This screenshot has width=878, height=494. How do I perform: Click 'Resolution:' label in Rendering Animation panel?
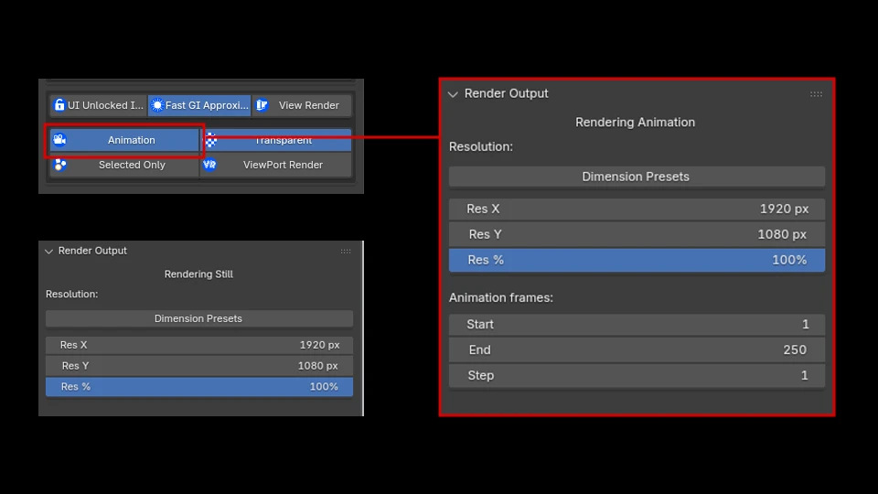481,146
